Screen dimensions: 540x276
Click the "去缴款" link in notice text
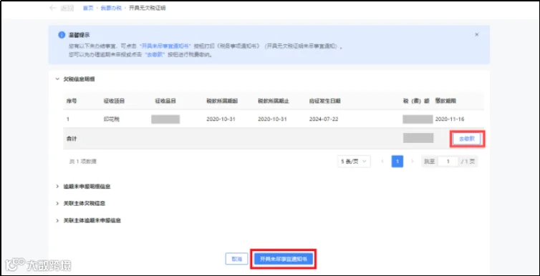[155, 54]
